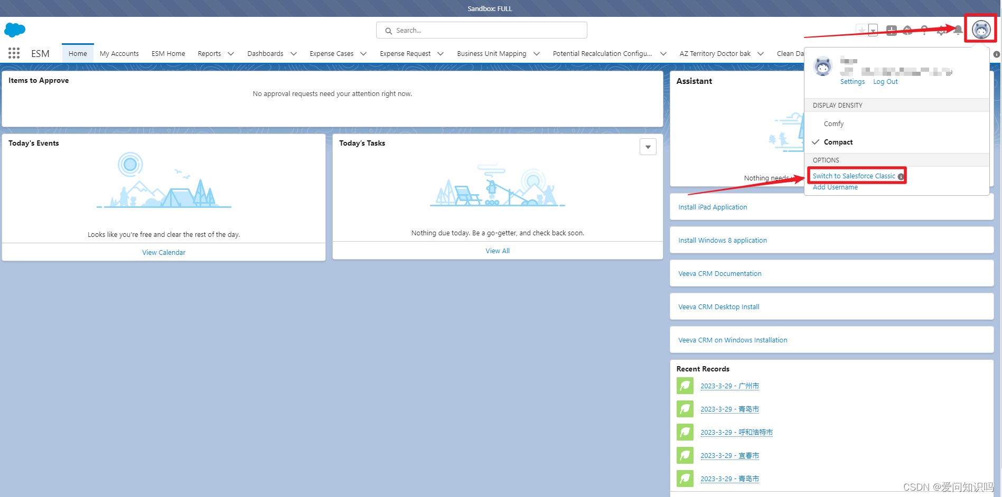This screenshot has width=1002, height=497.
Task: Open Install Windows 8 application link
Action: [723, 241]
